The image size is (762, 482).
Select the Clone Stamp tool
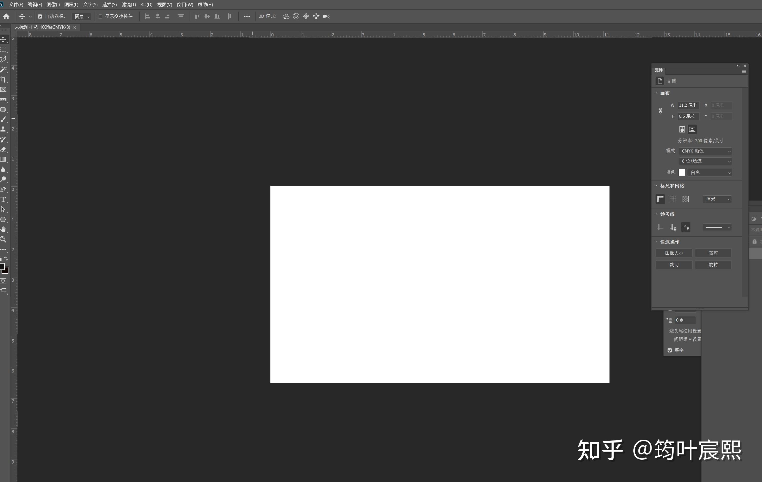click(x=3, y=129)
